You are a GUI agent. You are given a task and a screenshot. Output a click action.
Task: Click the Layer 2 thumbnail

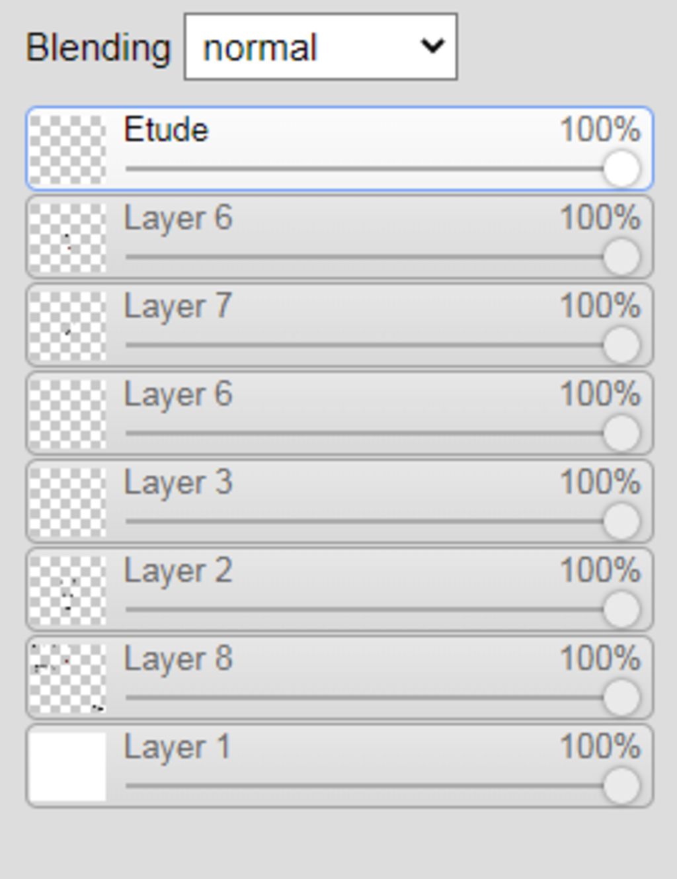pyautogui.click(x=68, y=591)
